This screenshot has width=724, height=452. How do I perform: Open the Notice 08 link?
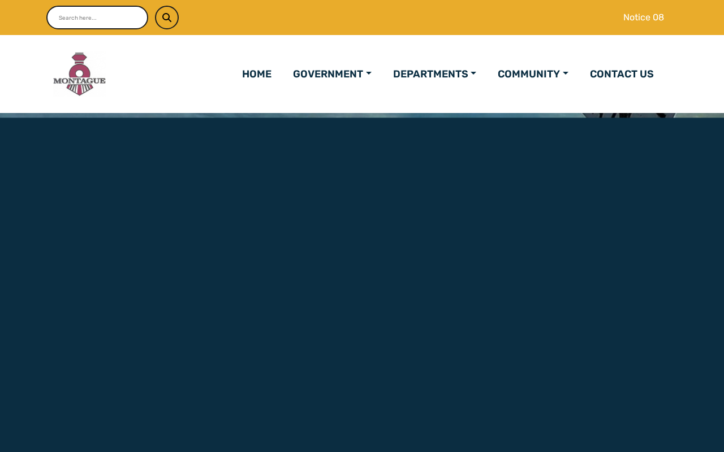pyautogui.click(x=644, y=18)
